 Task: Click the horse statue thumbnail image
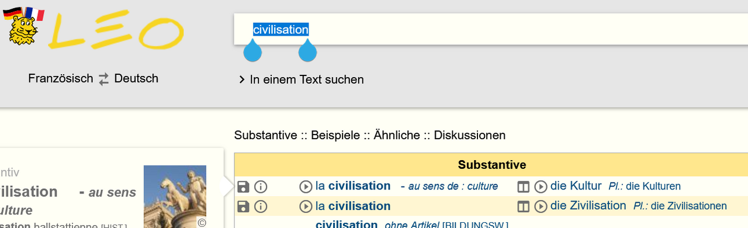pyautogui.click(x=175, y=196)
